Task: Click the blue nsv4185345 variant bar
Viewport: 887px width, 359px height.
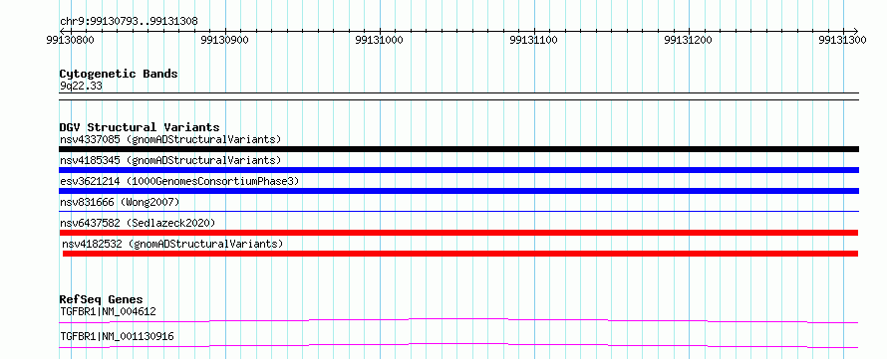Action: pos(458,170)
